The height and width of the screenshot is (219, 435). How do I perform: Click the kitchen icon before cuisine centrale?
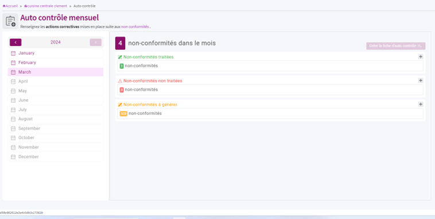(x=26, y=6)
